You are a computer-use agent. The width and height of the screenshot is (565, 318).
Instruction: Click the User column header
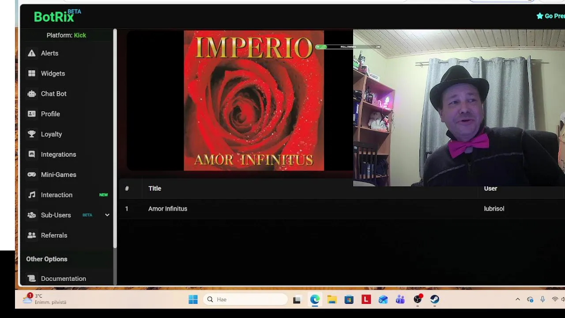[490, 189]
